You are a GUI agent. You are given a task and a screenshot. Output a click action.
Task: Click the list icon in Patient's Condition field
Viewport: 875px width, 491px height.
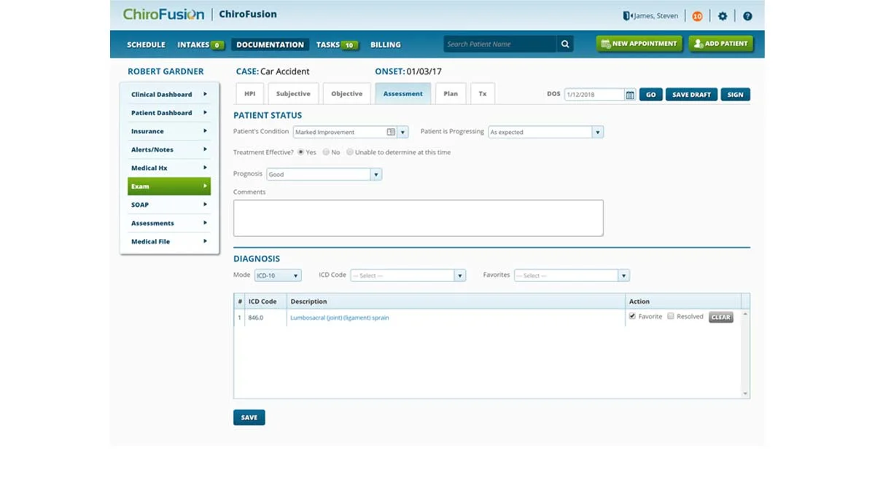391,133
